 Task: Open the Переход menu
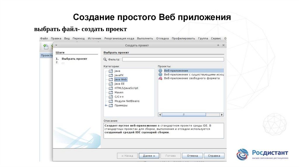[x=78, y=38]
